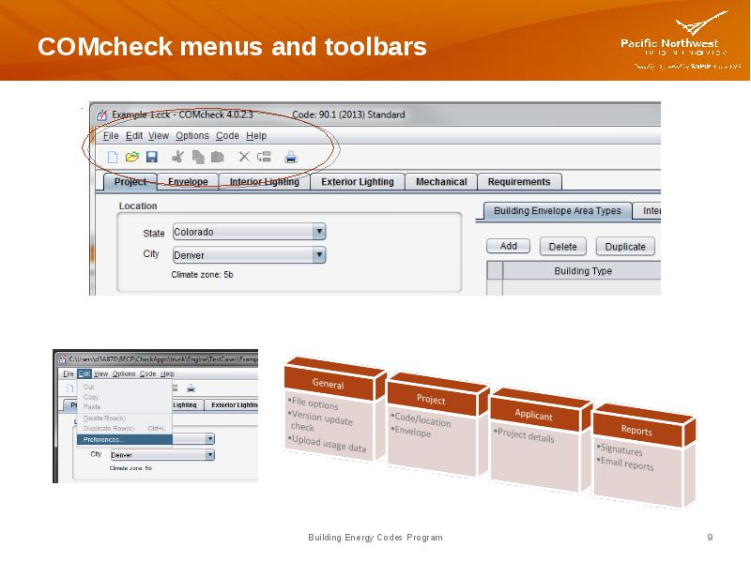
Task: Click "Climate zone: 5b" text in small screenshot
Action: pyautogui.click(x=130, y=468)
